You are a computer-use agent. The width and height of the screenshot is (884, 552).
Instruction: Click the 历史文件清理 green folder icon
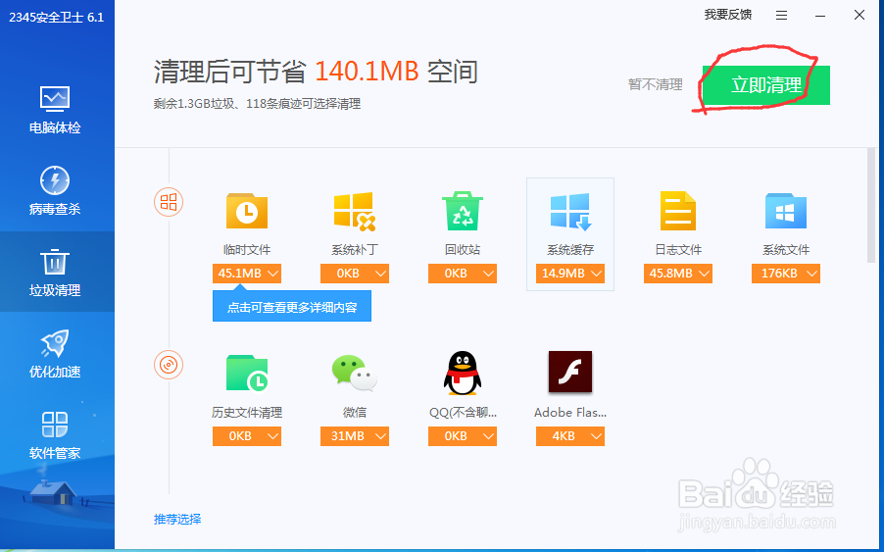246,374
